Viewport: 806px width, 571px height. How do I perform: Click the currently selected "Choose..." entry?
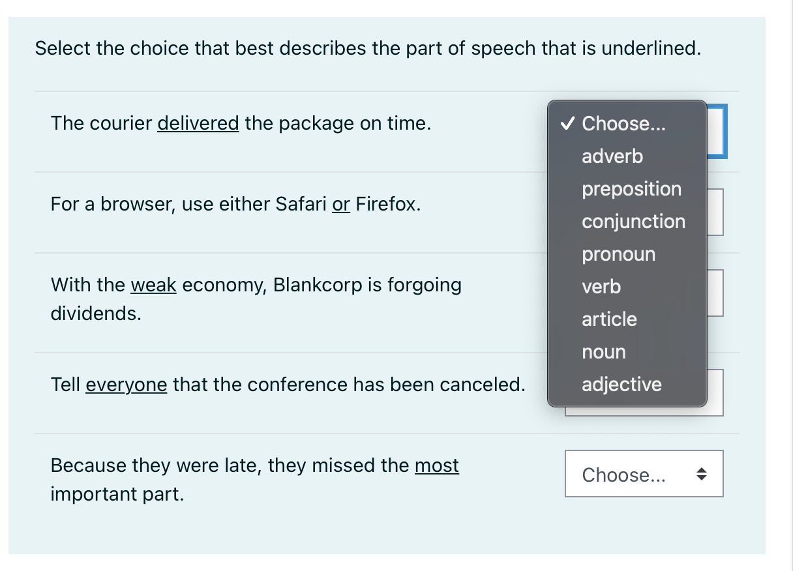tap(623, 124)
